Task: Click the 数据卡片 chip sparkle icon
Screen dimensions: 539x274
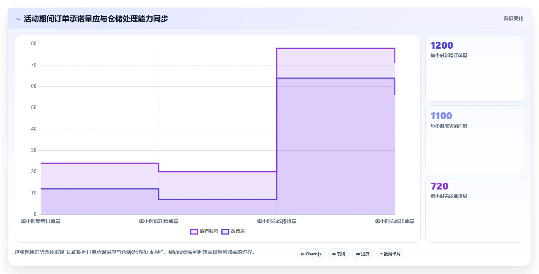Action: (381, 254)
